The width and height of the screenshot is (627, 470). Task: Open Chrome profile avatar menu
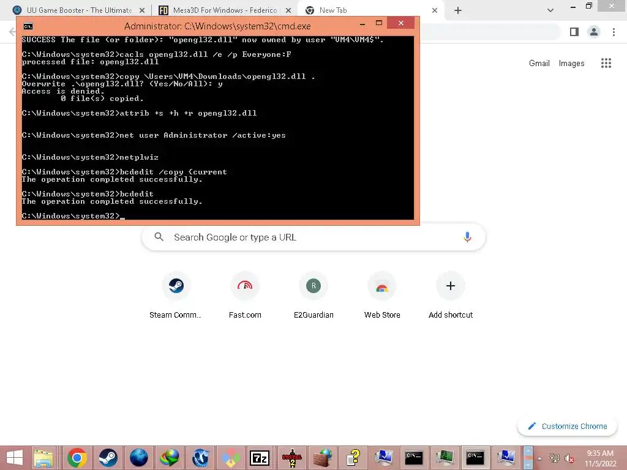click(x=593, y=32)
